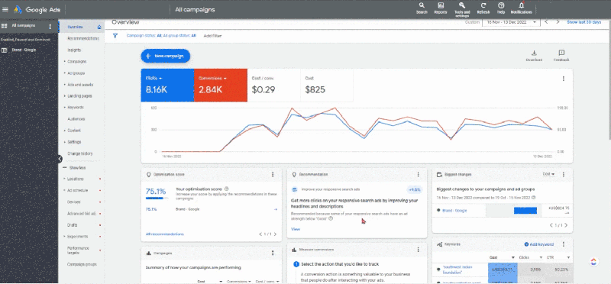The image size is (611, 284).
Task: Click Add filter
Action: tap(212, 36)
